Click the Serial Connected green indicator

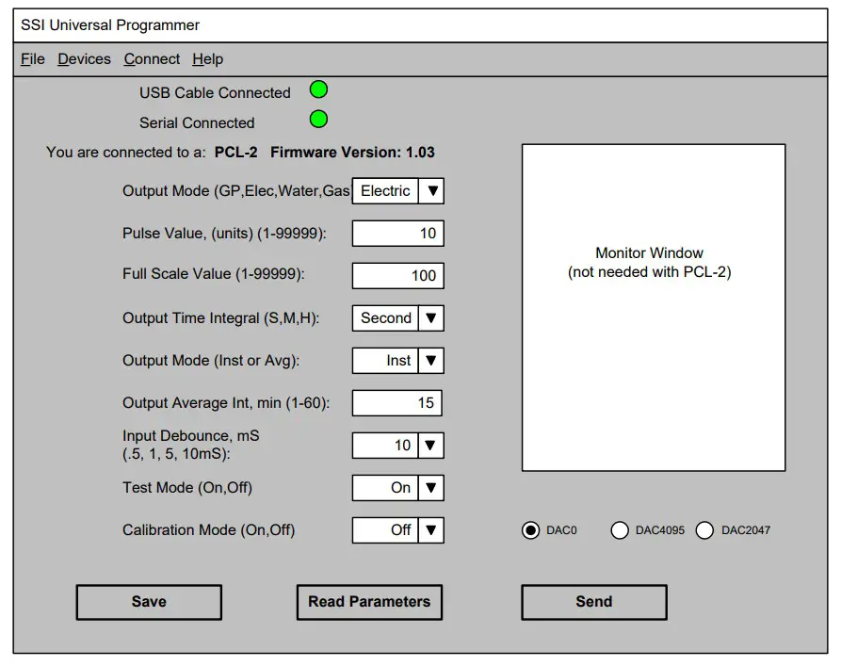[x=318, y=120]
